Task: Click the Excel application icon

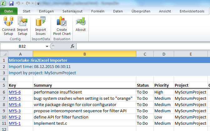Action: pyautogui.click(x=3, y=3)
